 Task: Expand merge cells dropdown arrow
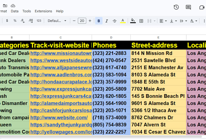pos(154,21)
